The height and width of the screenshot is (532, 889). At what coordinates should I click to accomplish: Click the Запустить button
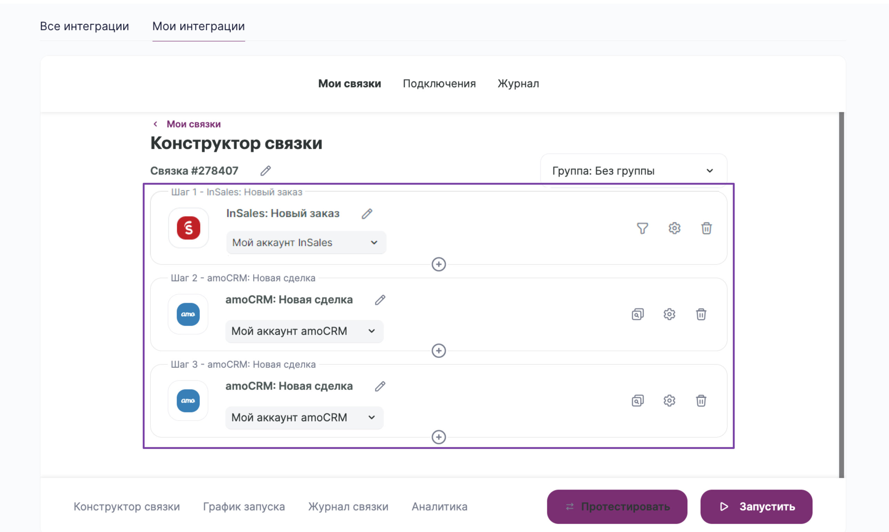point(756,507)
